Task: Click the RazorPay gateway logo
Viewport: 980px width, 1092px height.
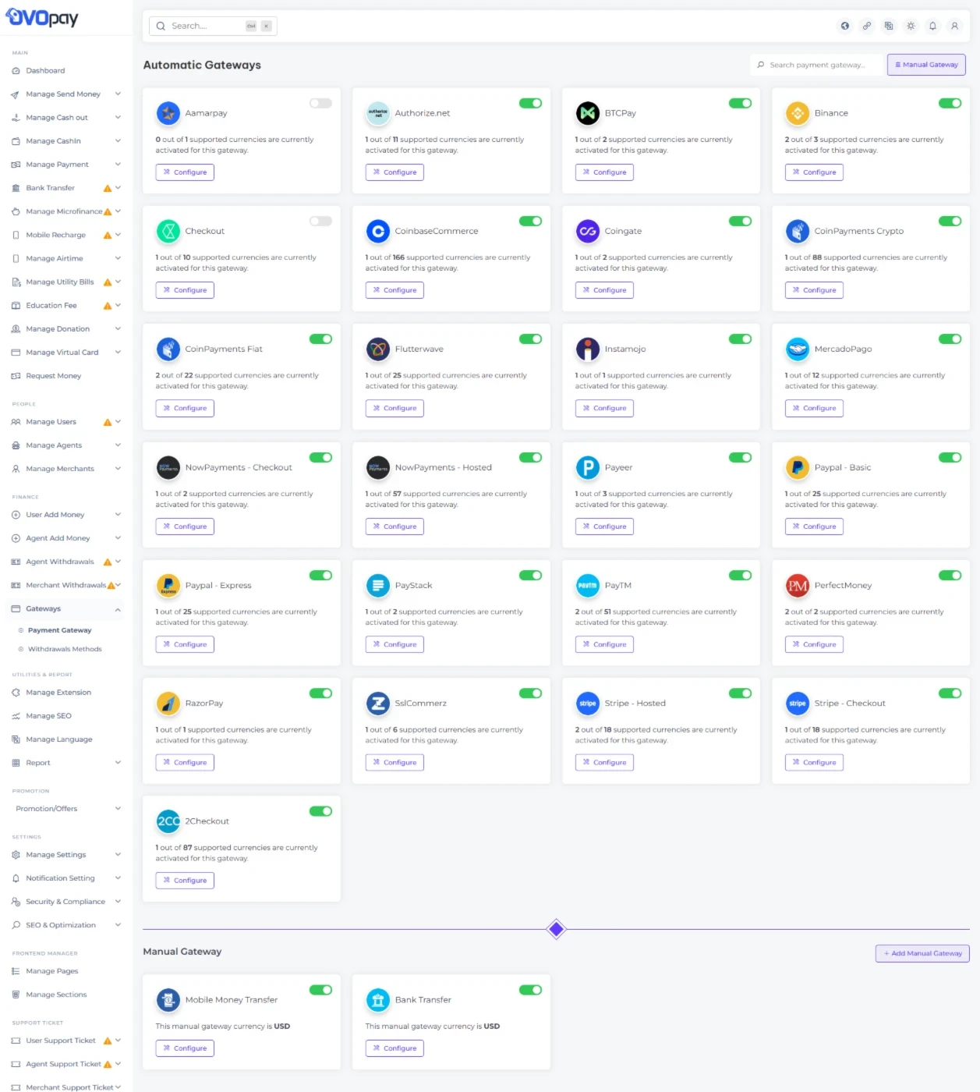Action: 168,703
